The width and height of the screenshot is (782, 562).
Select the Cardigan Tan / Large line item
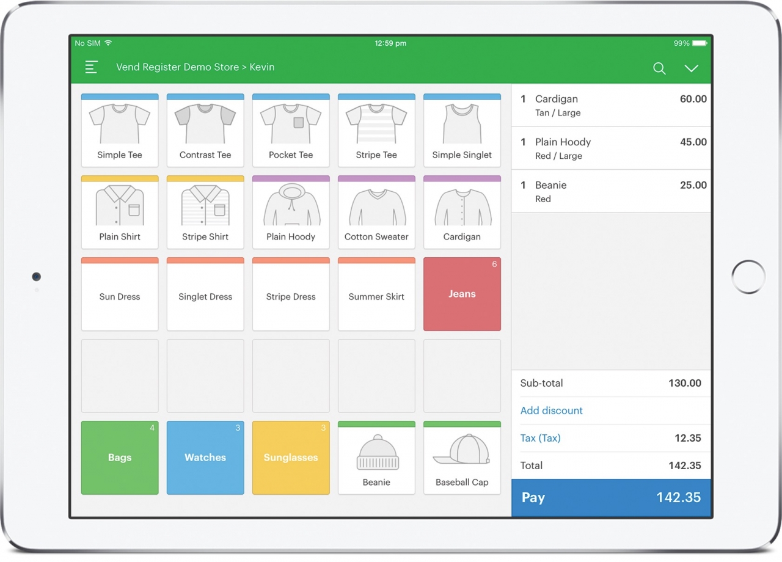[x=611, y=105]
